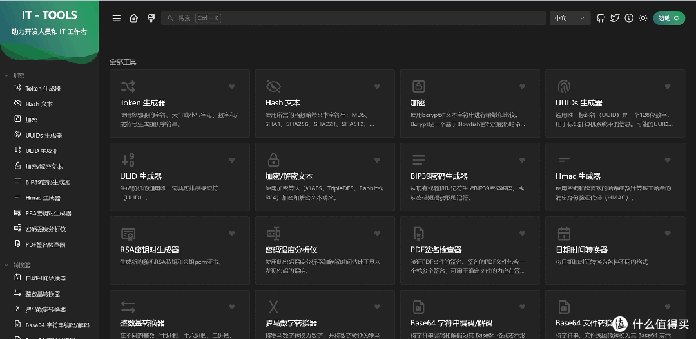This screenshot has height=339, width=696.
Task: Favorite the 加密 card heart
Action: tap(523, 86)
